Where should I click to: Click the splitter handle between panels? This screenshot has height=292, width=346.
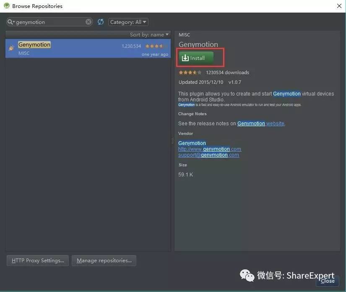[x=172, y=141]
